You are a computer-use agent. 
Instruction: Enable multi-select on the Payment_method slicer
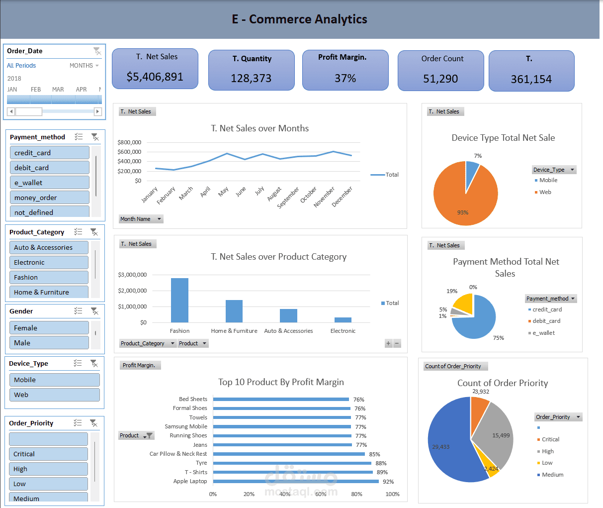78,136
